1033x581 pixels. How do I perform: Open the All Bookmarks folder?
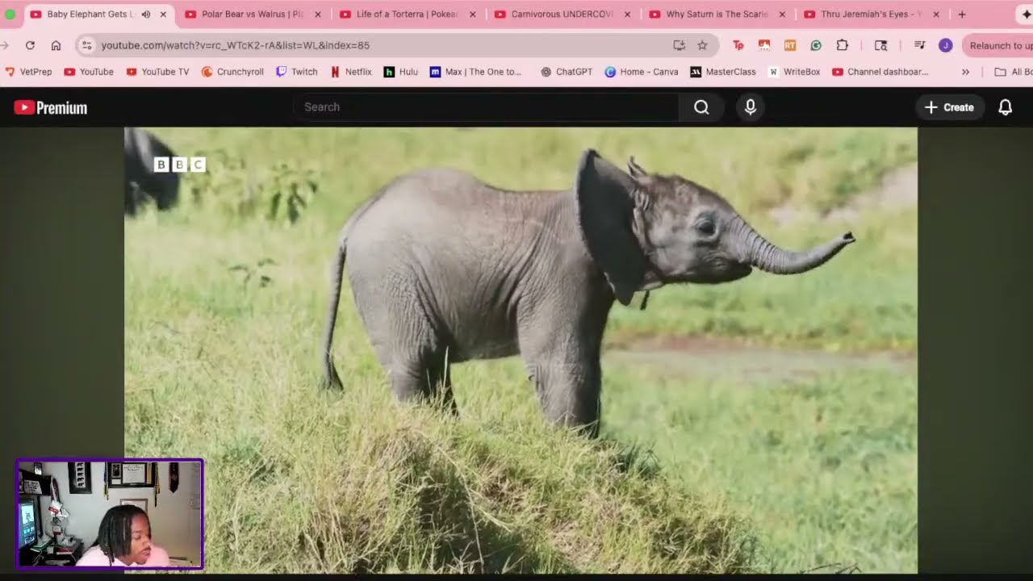point(1013,72)
